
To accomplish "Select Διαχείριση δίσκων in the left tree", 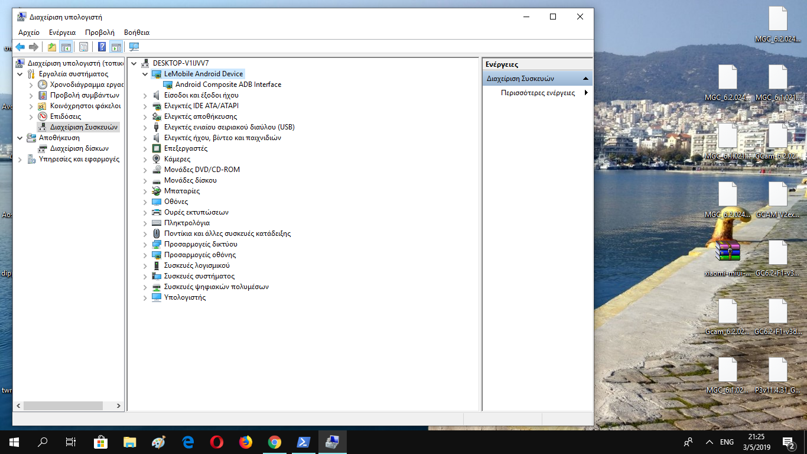I will 79,148.
